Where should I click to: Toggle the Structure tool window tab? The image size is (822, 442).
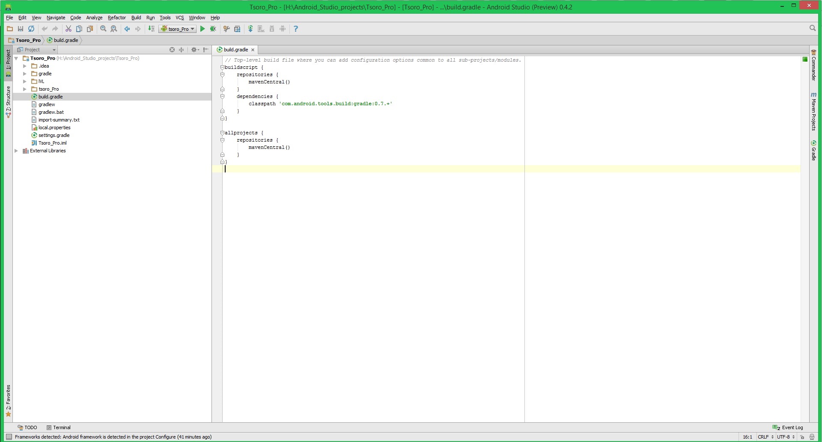(8, 102)
